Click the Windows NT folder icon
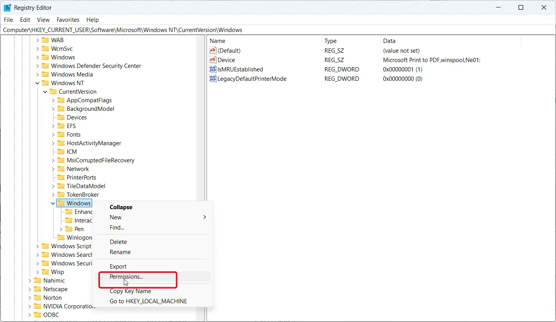Viewport: 556px width, 322px height. pos(45,83)
